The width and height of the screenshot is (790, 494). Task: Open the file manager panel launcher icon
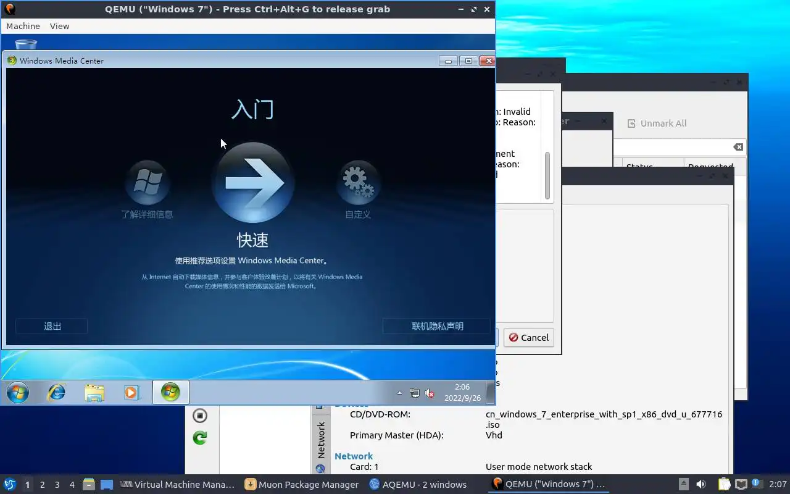pyautogui.click(x=88, y=484)
